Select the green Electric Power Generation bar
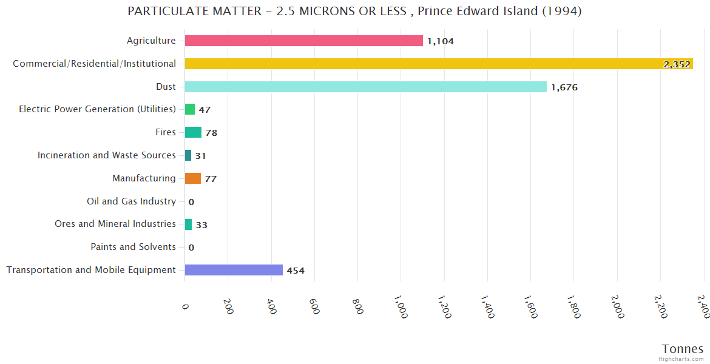Screen dimensions: 710x364 point(190,109)
